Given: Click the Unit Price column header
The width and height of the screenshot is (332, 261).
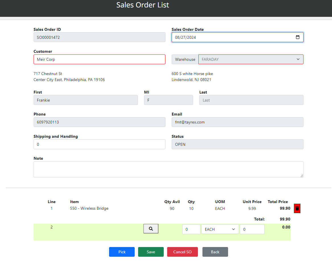Looking at the screenshot, I should tap(252, 202).
